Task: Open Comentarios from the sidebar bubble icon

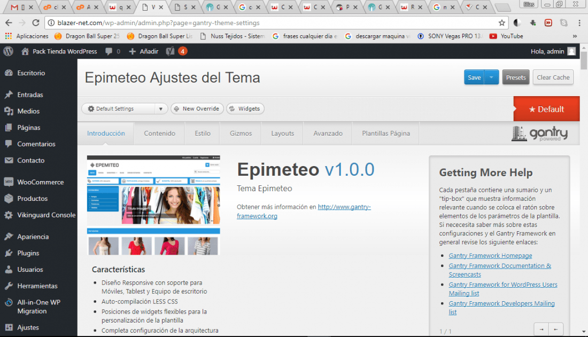Action: click(9, 144)
